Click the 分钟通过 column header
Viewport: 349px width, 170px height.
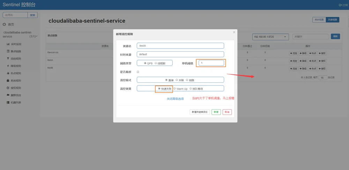pyautogui.click(x=247, y=46)
